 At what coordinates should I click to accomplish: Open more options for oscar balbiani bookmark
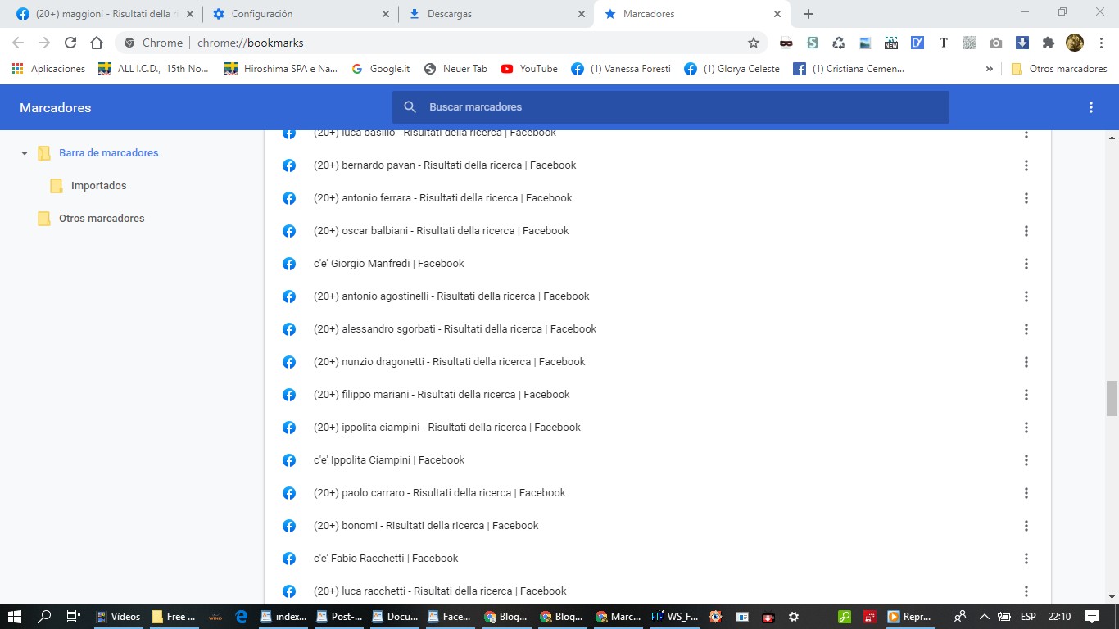(x=1026, y=231)
